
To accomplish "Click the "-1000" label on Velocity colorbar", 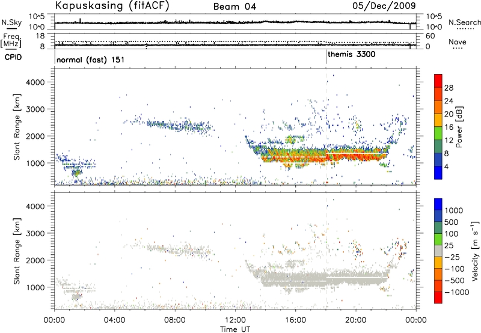I will [x=457, y=292].
